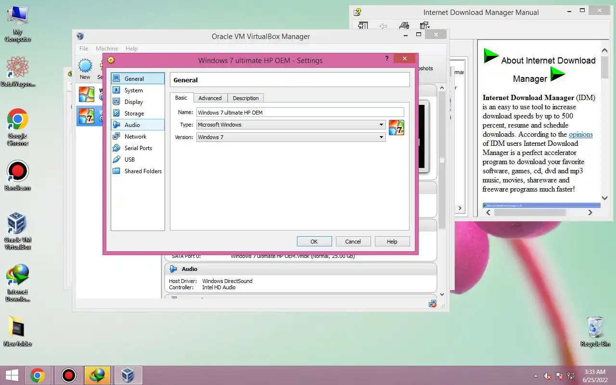Click the green IDM arrow logo beside About heading
This screenshot has height=385, width=616.
coord(491,56)
